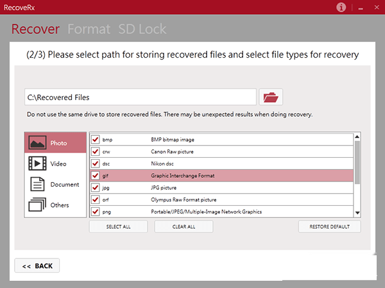
Task: Switch to the SD Lock tab
Action: (x=142, y=30)
